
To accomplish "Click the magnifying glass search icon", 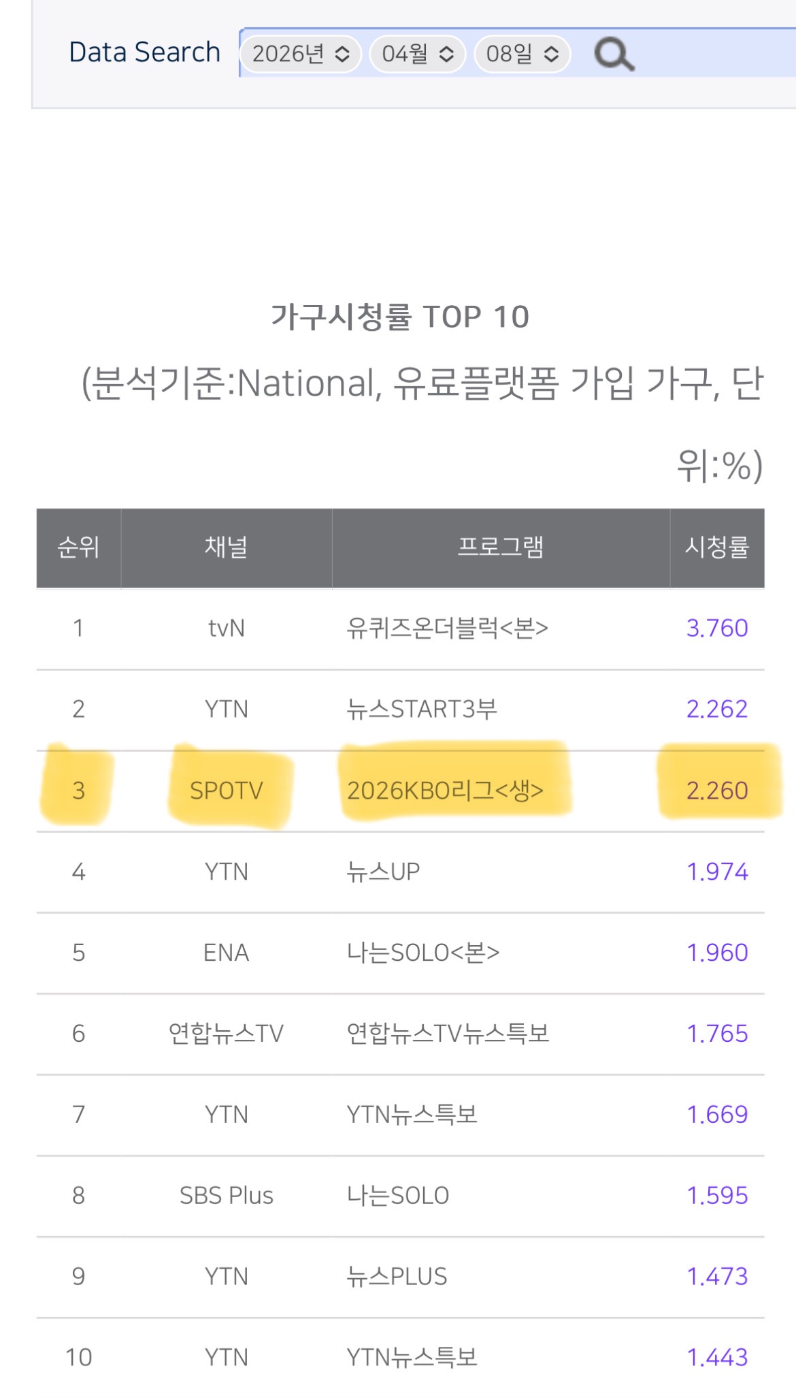I will tap(614, 54).
